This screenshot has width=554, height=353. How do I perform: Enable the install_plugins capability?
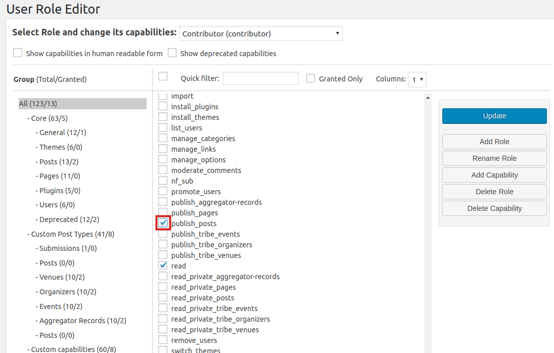coord(163,106)
